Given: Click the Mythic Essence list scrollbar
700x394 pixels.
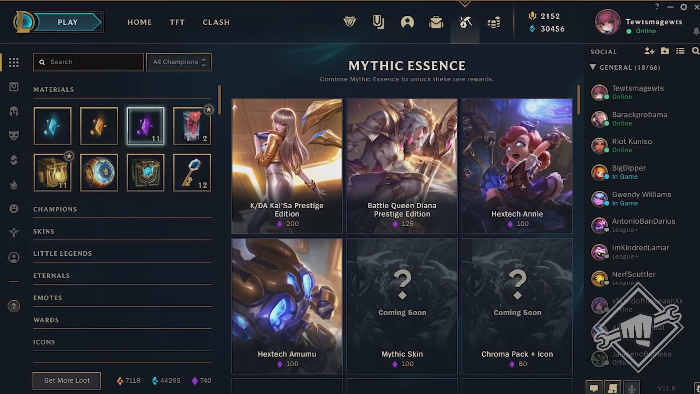Looking at the screenshot, I should coord(579,100).
